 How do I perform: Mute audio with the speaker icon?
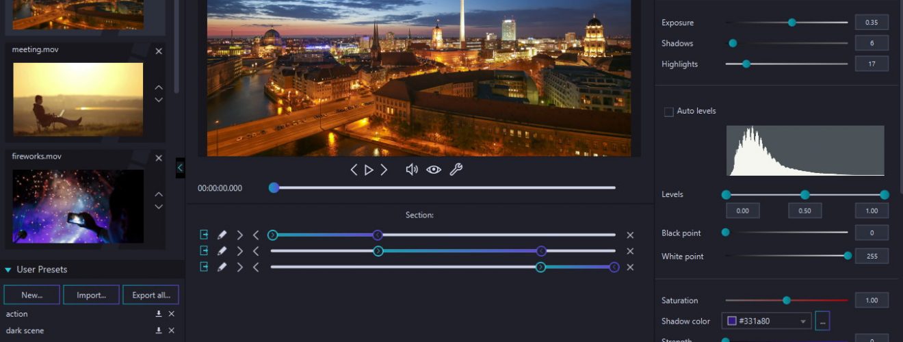tap(412, 170)
